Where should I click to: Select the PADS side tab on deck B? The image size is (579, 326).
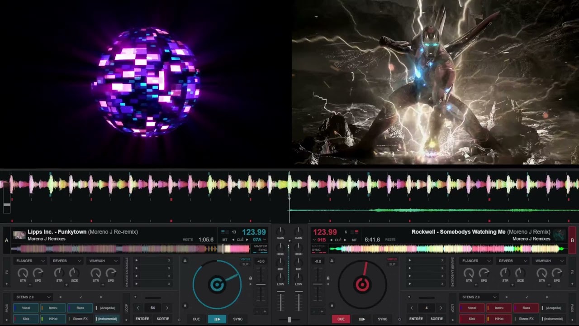coord(572,308)
